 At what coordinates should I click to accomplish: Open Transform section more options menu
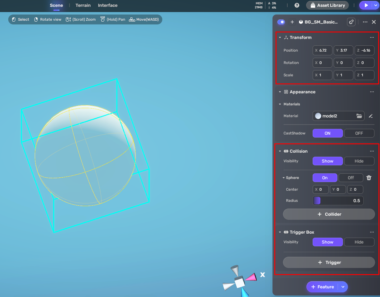tap(372, 37)
